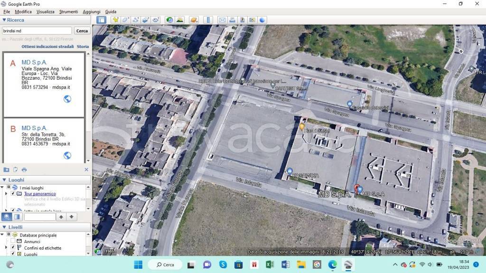View in Google Maps toolbar icon
This screenshot has height=273, width=486.
tap(252, 20)
